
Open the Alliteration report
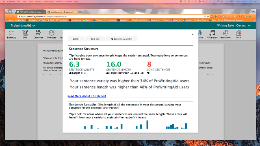click(x=212, y=34)
